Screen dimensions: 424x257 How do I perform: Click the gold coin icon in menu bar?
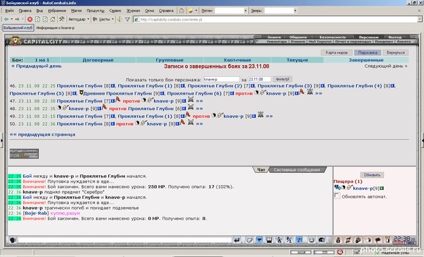tap(191, 11)
